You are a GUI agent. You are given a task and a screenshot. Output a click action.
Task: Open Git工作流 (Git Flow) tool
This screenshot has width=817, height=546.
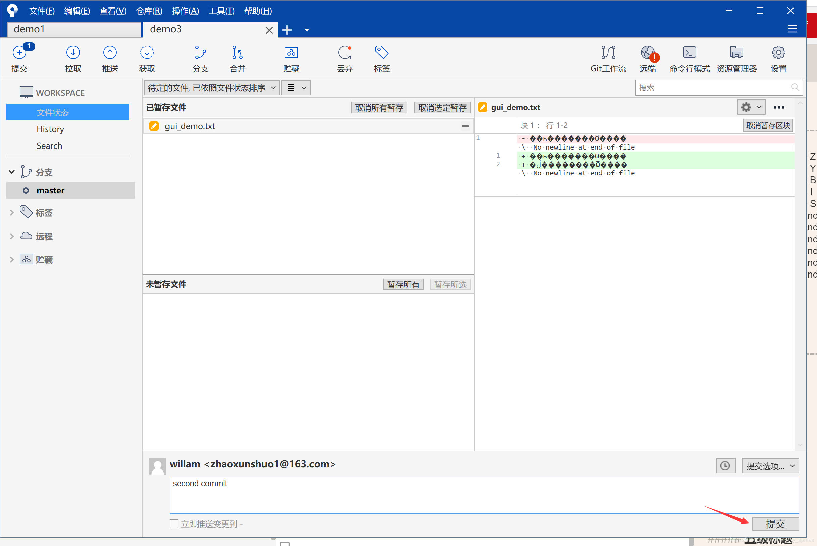pos(608,53)
